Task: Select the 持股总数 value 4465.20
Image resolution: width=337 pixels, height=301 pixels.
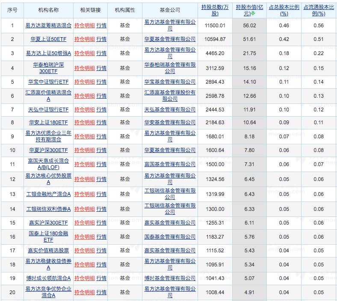Action: (x=215, y=53)
